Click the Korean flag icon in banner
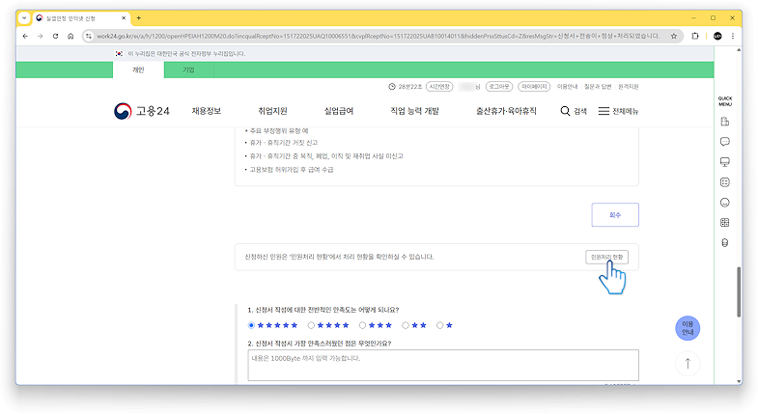The height and width of the screenshot is (414, 758). pos(119,54)
